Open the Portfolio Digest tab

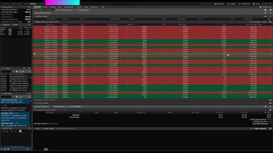(x=48, y=128)
